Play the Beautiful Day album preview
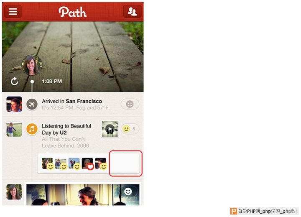Viewport: 301px width, 217px height. click(110, 129)
